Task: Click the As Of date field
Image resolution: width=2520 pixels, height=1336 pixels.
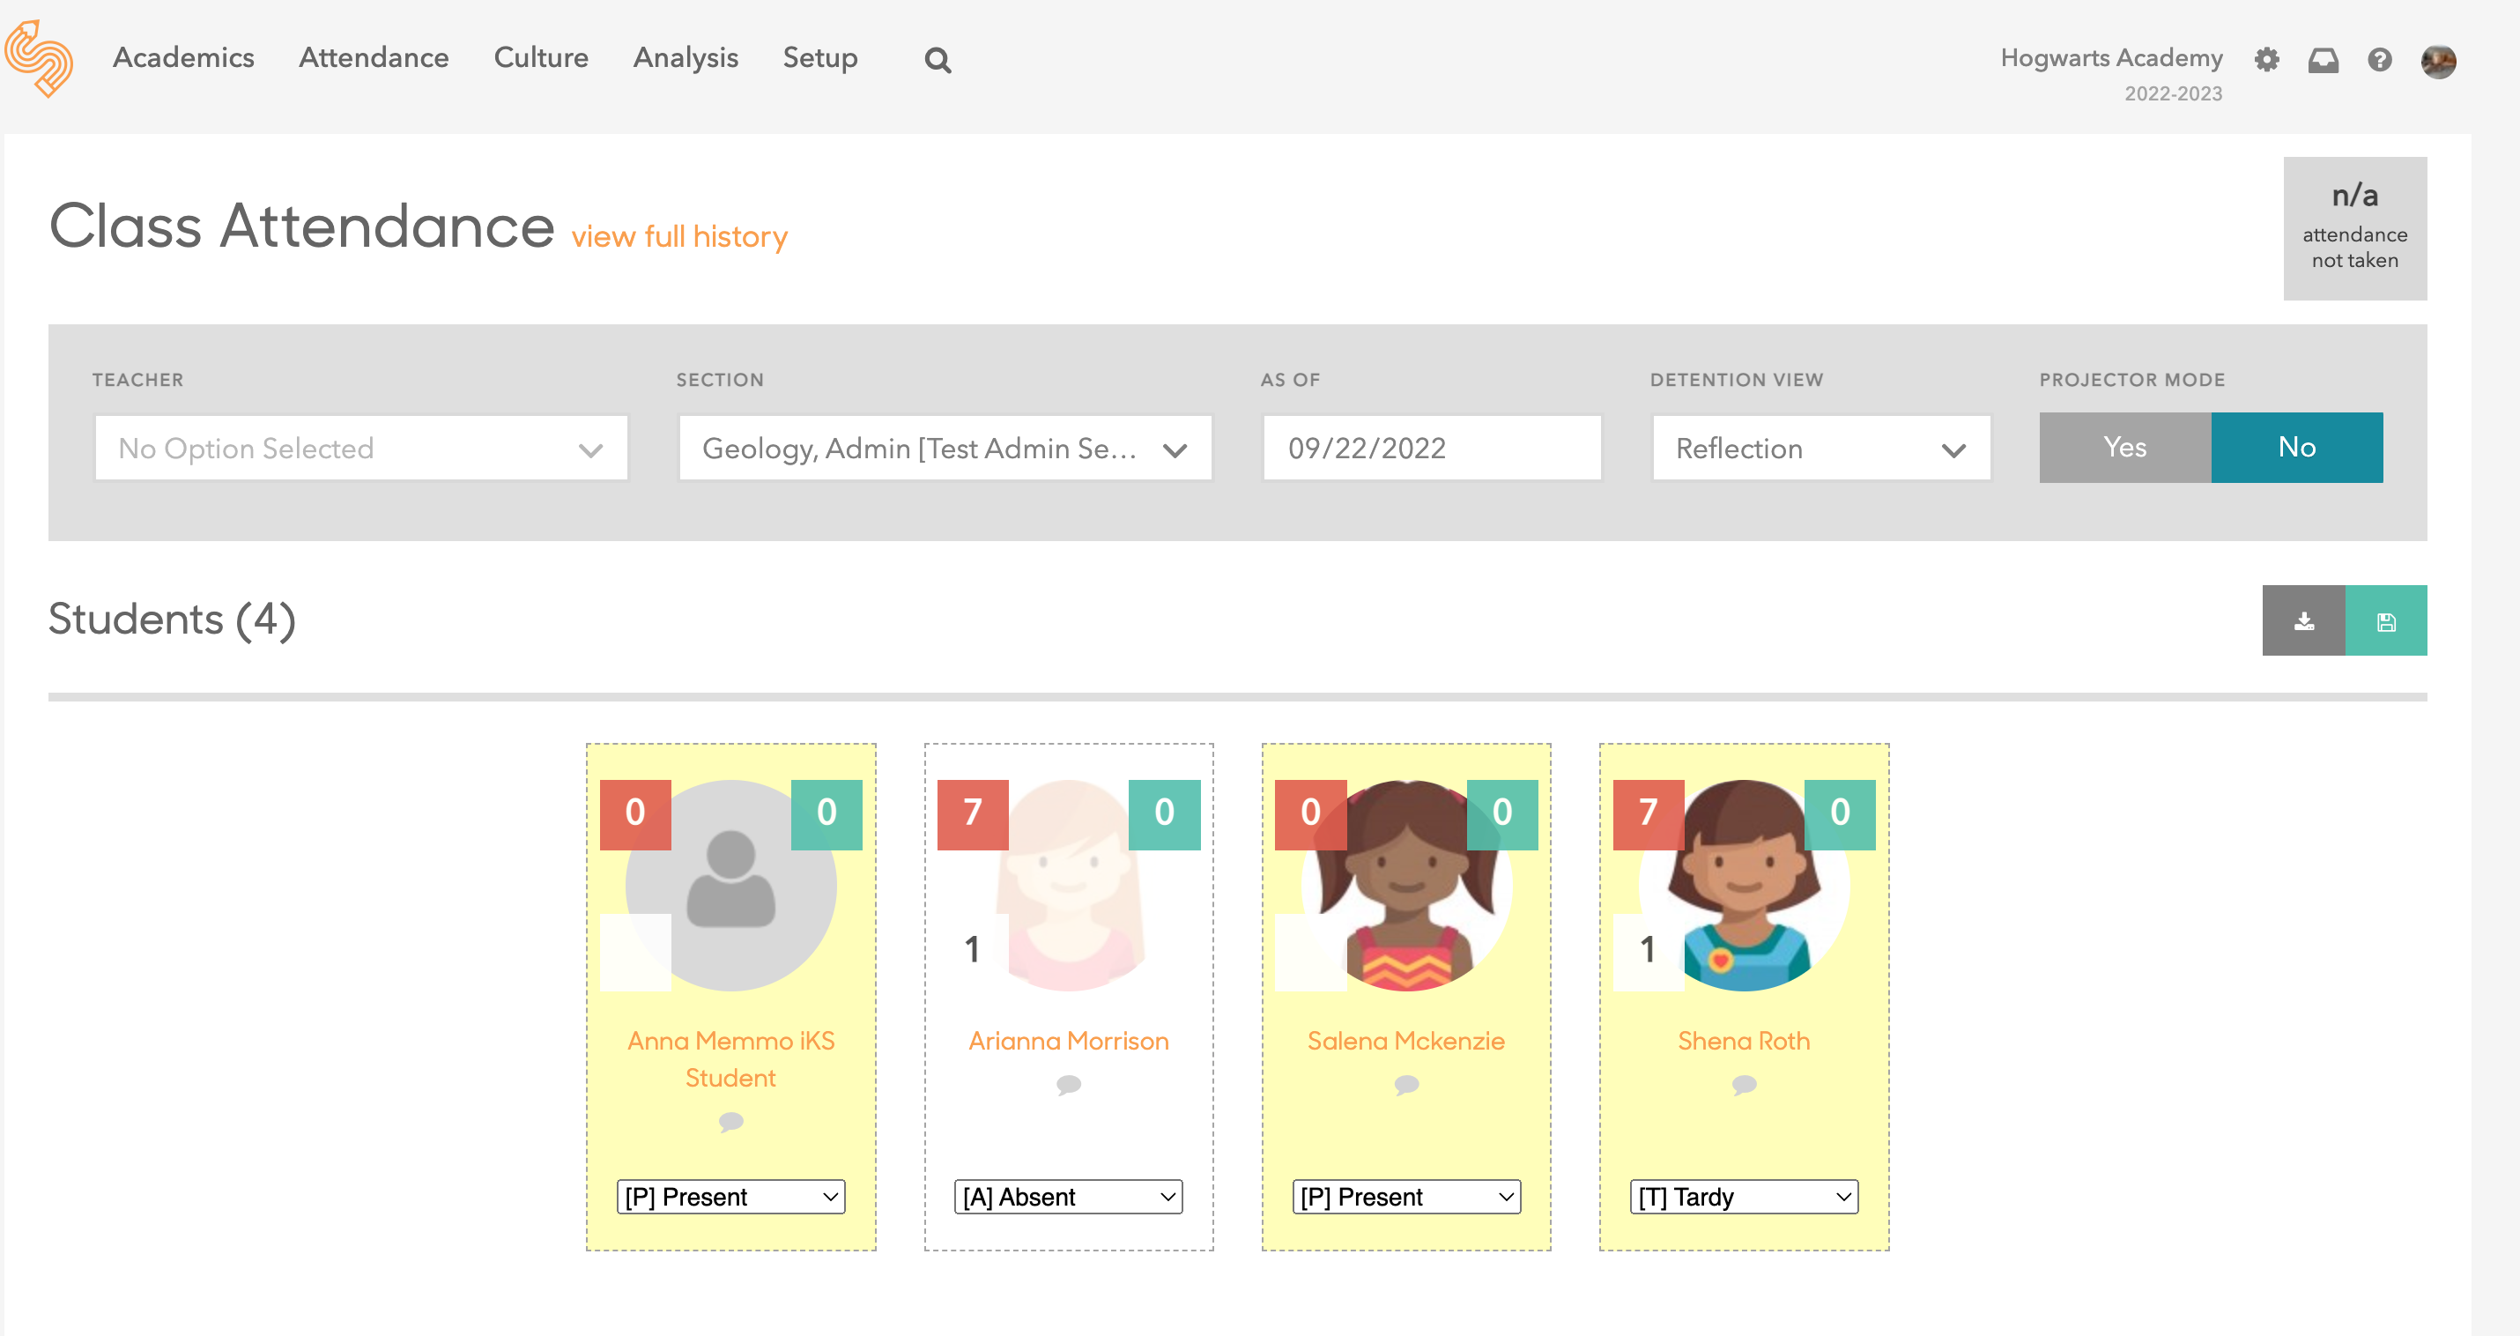Action: [1431, 449]
